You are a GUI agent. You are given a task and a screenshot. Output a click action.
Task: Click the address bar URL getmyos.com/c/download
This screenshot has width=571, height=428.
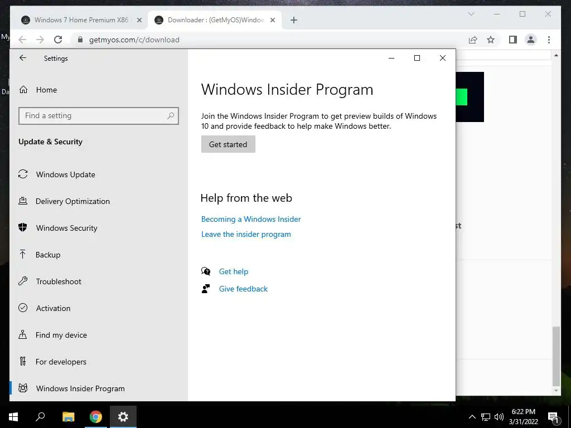134,40
